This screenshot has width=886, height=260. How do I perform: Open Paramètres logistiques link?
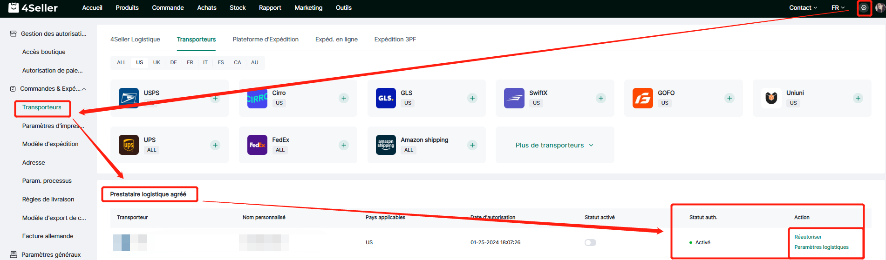(821, 247)
